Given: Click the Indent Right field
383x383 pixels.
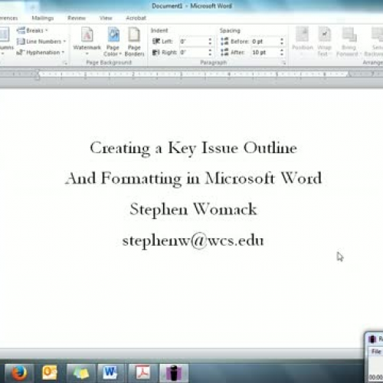Looking at the screenshot, I should tap(193, 52).
